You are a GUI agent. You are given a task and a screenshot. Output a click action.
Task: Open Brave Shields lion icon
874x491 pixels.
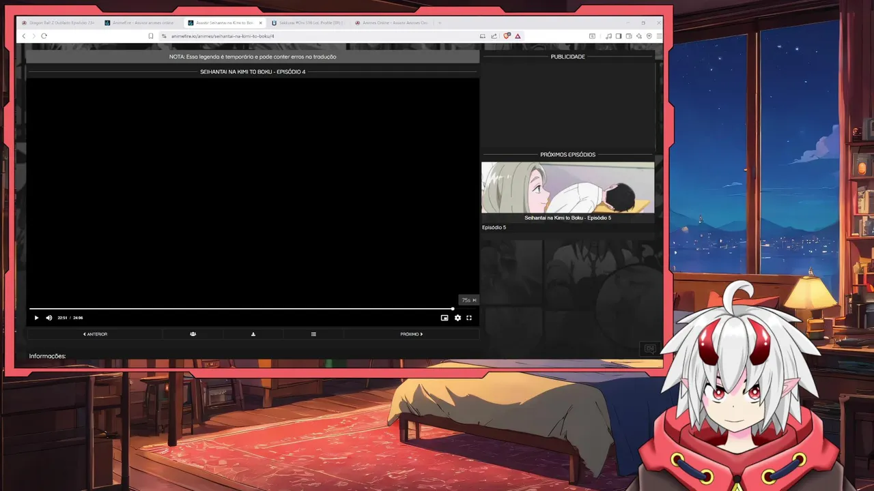tap(507, 36)
